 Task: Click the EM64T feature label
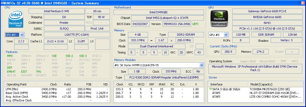(x=11, y=71)
